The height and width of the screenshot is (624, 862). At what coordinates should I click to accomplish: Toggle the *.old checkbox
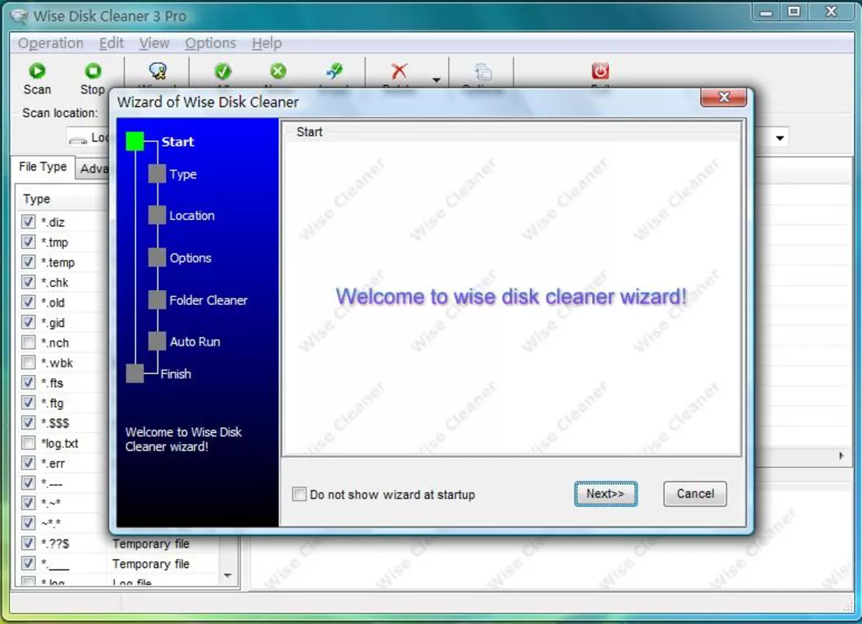click(28, 302)
